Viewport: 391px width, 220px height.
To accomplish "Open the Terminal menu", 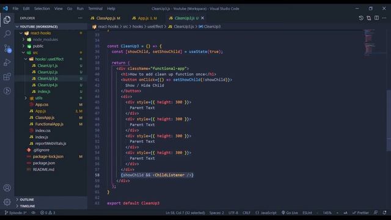I will [95, 9].
